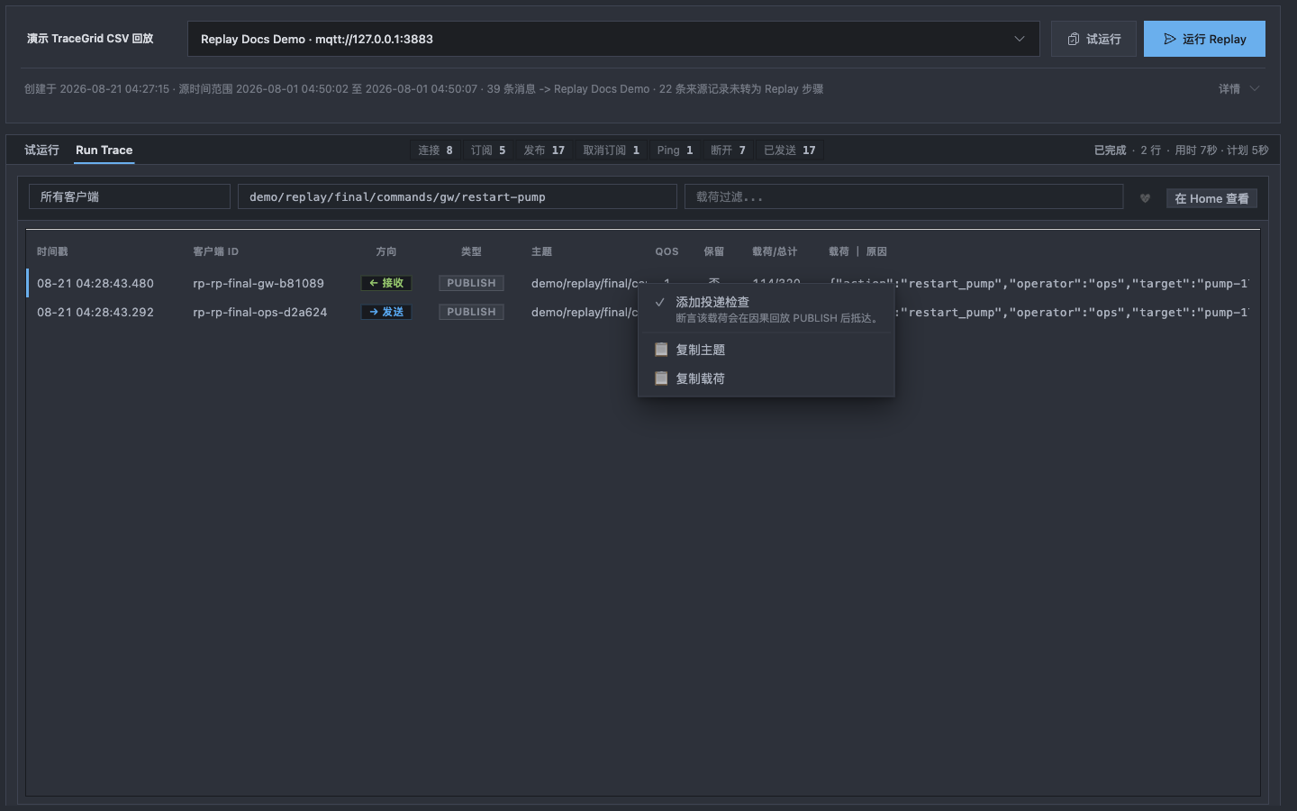This screenshot has width=1297, height=811.
Task: Click the 断开 7 counter chip
Action: (x=728, y=150)
